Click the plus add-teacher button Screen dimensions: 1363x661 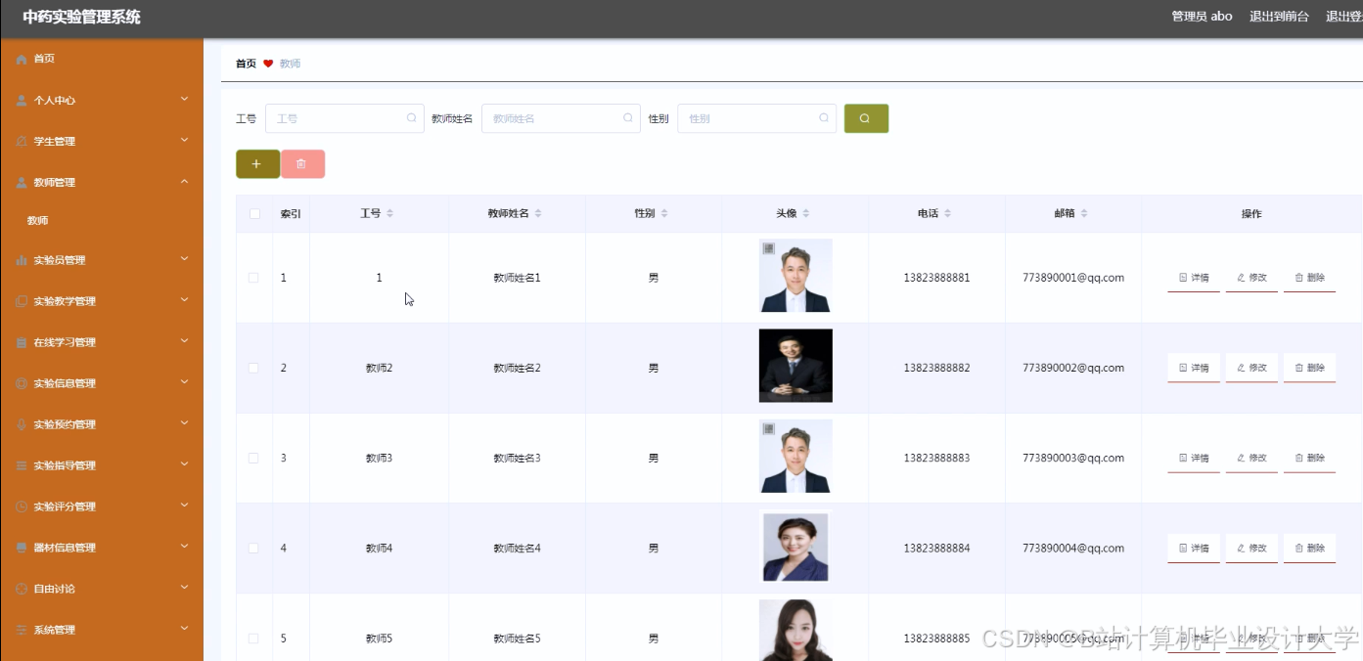coord(257,164)
